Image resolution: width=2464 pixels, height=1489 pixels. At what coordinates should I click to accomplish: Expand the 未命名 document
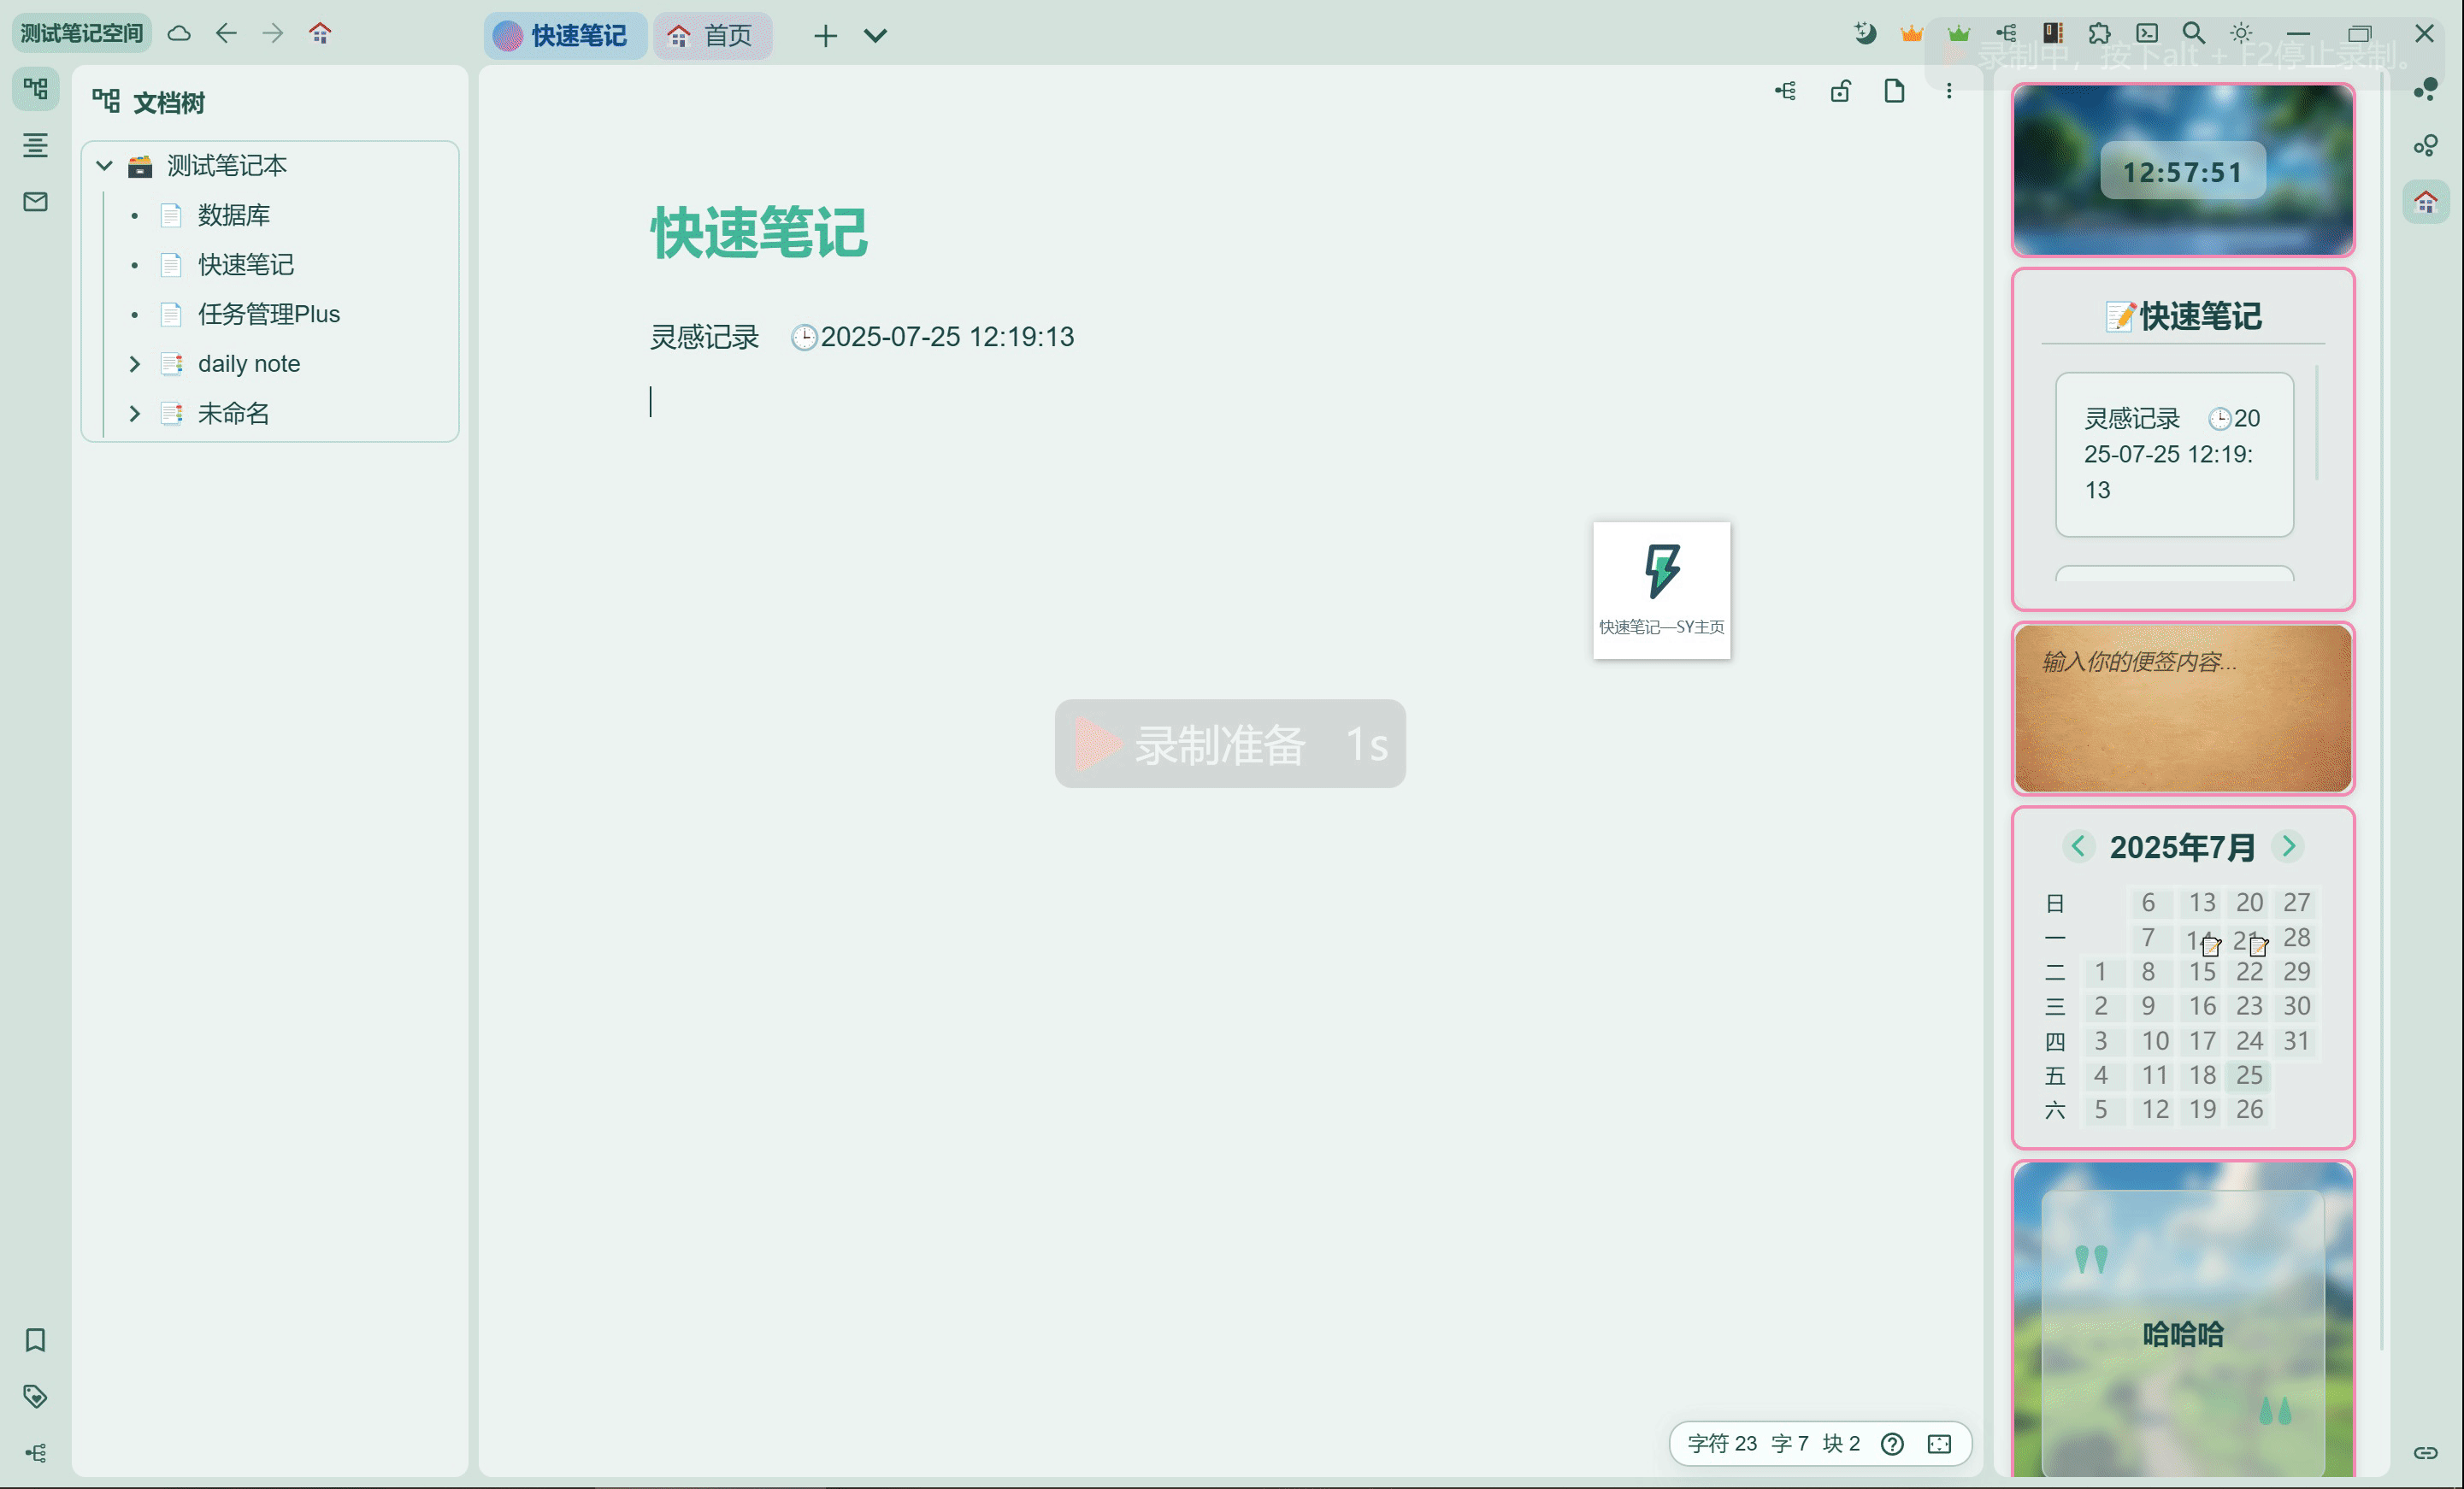click(x=134, y=413)
